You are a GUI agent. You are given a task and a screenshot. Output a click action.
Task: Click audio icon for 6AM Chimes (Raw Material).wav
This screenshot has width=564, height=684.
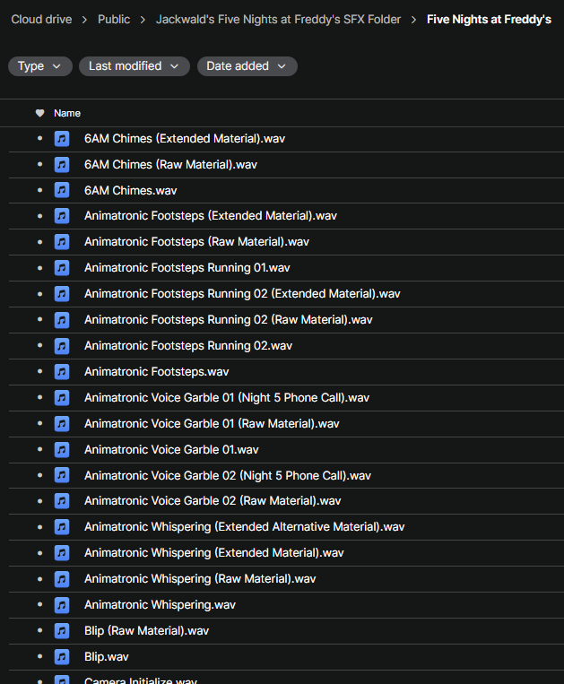point(62,164)
